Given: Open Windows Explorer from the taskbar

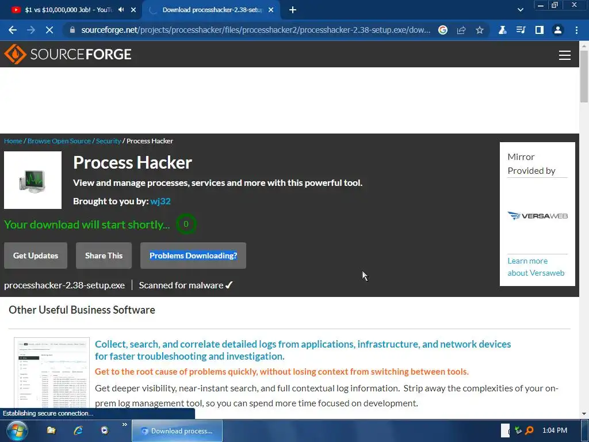Looking at the screenshot, I should click(x=51, y=430).
